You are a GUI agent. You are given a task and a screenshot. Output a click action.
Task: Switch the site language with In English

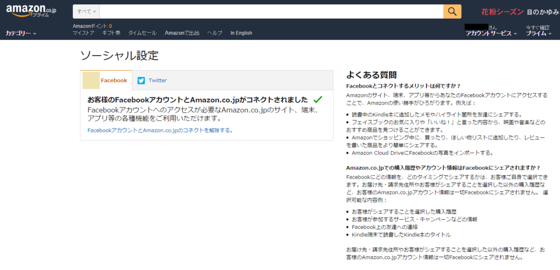pyautogui.click(x=241, y=33)
